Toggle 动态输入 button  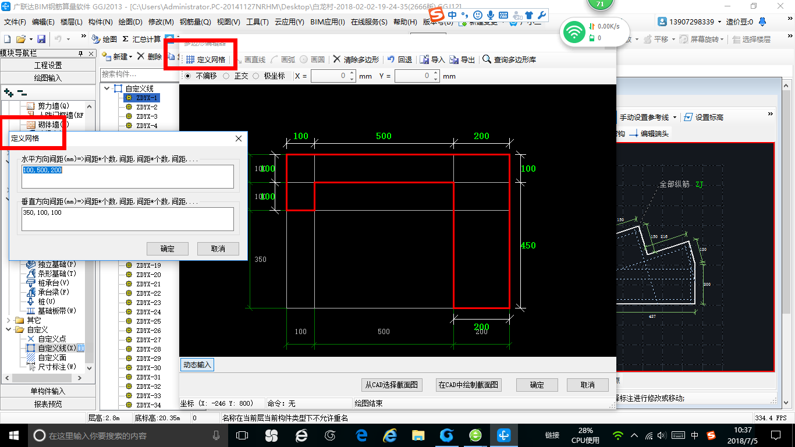point(197,365)
